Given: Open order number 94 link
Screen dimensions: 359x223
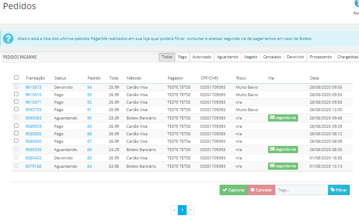Looking at the screenshot, I should 89,87.
